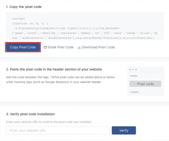Click the middle window dot in the diagram
Viewport: 169px width, 141px height.
pos(133,70)
